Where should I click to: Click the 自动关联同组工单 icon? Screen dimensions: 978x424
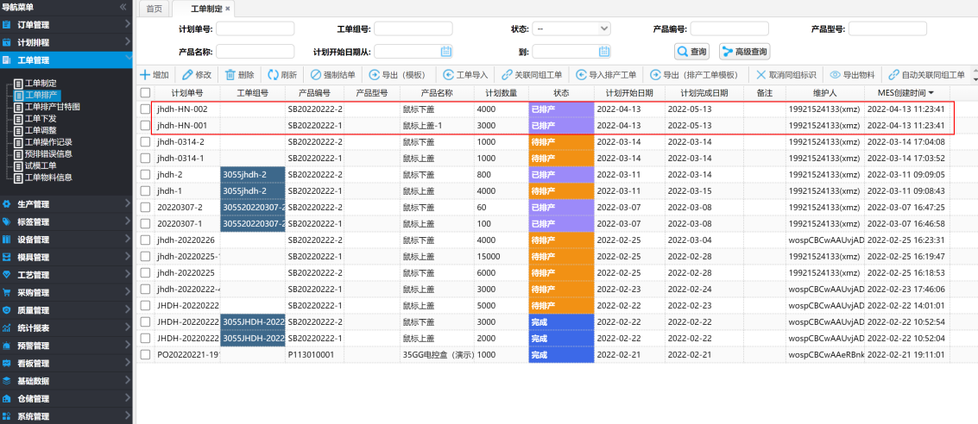click(x=893, y=75)
